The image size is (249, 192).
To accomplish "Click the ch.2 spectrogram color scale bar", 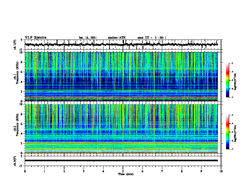I will click(228, 132).
